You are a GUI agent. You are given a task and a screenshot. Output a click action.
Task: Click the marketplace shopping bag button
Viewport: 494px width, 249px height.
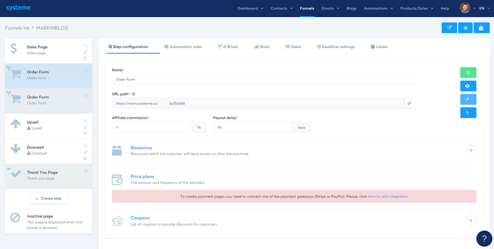point(481,28)
